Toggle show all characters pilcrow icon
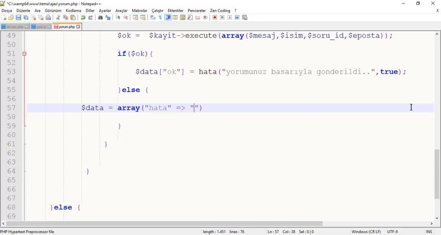 click(160, 17)
